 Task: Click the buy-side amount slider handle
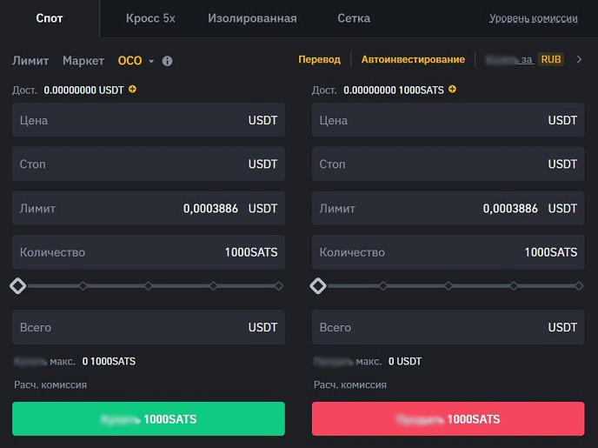(17, 285)
